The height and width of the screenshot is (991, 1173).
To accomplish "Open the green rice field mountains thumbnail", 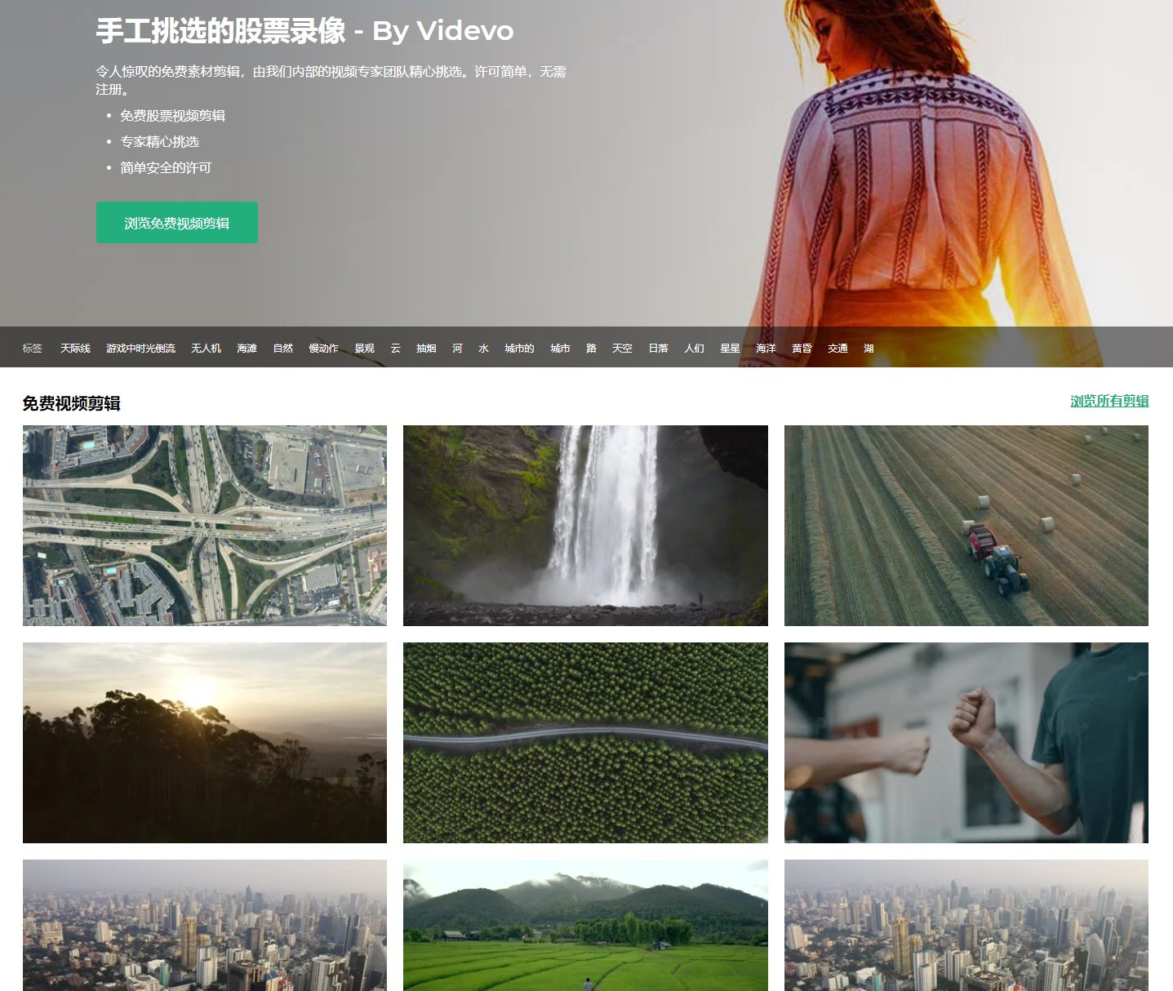I will click(585, 925).
